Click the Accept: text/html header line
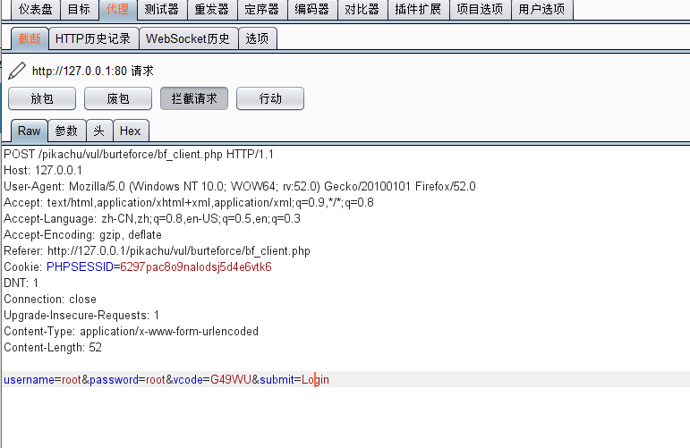 pos(189,203)
